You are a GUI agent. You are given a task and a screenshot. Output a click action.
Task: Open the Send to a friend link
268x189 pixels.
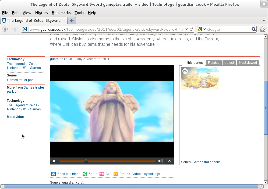pos(69,174)
